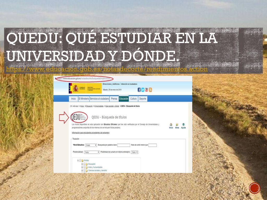This screenshot has height=200, width=267.
Task: Click the Educación breadcrumb link
Action: tap(89, 106)
